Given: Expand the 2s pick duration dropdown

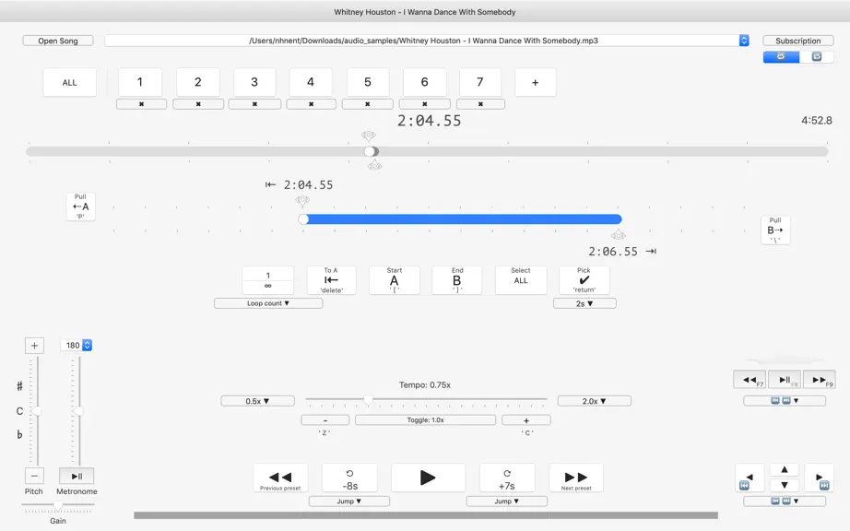Looking at the screenshot, I should click(x=584, y=303).
